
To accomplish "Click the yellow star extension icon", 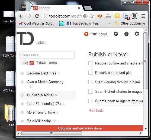I will [x=117, y=16].
